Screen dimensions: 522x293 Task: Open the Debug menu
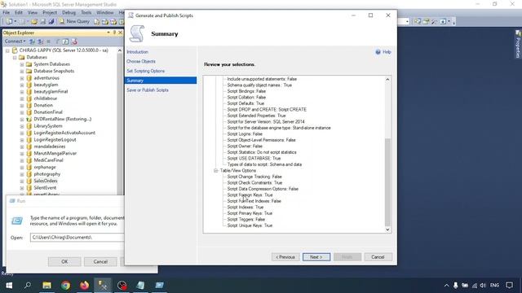[x=69, y=13]
